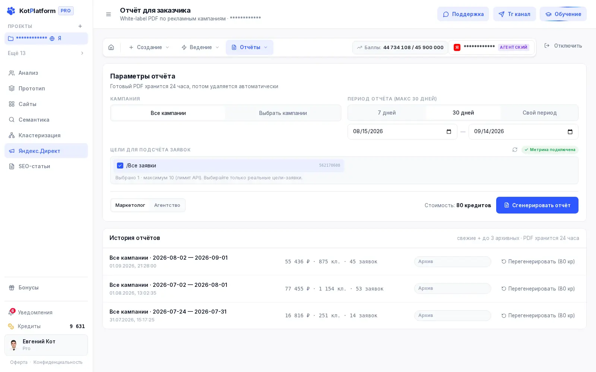
Task: Choose 7 дней period
Action: pyautogui.click(x=387, y=113)
